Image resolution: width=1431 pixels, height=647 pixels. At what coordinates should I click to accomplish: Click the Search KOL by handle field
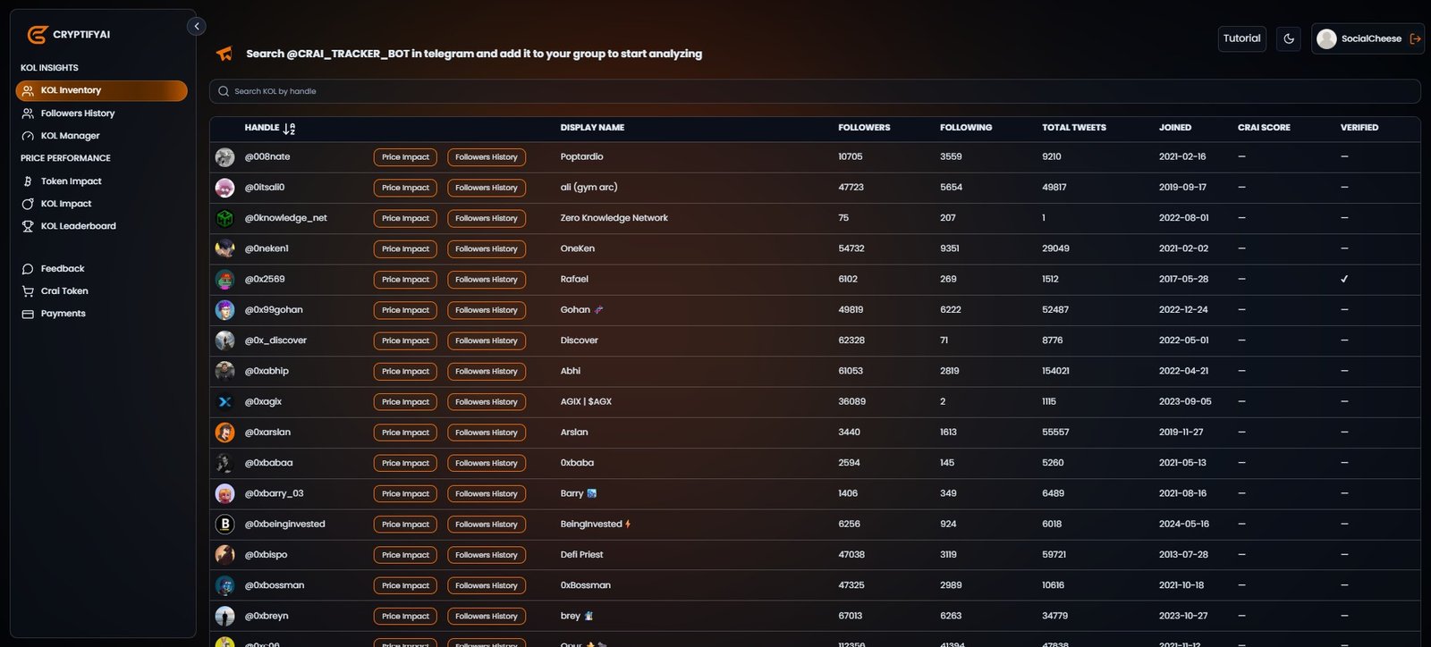pos(815,91)
